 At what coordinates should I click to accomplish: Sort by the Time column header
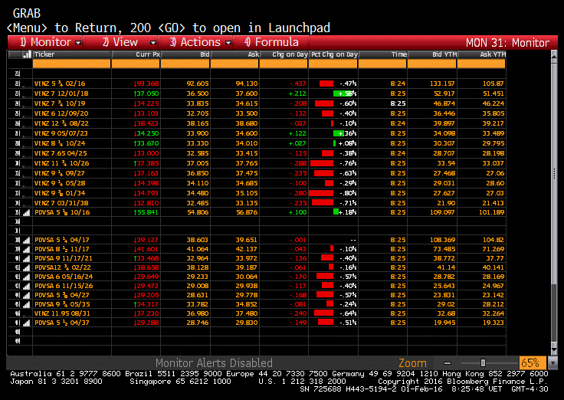click(x=382, y=54)
